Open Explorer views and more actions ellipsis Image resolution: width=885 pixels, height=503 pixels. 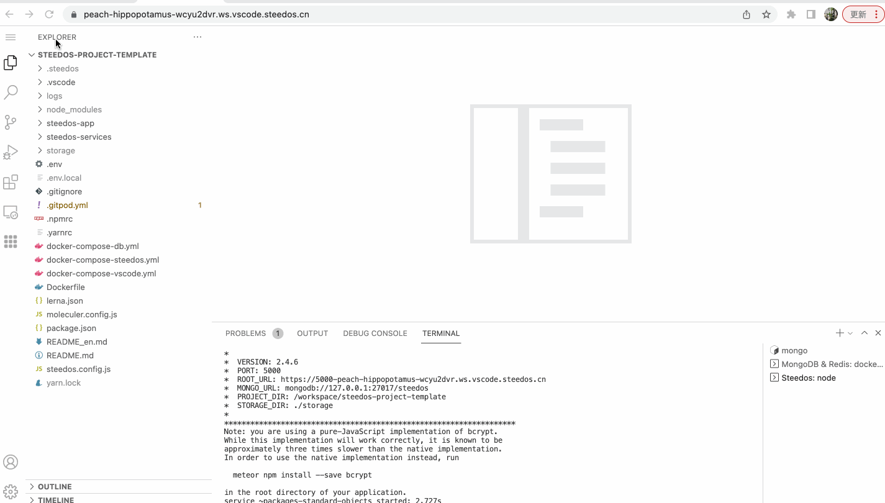coord(197,37)
